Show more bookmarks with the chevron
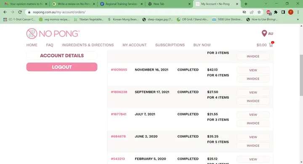The height and width of the screenshot is (164, 303). (x=298, y=19)
